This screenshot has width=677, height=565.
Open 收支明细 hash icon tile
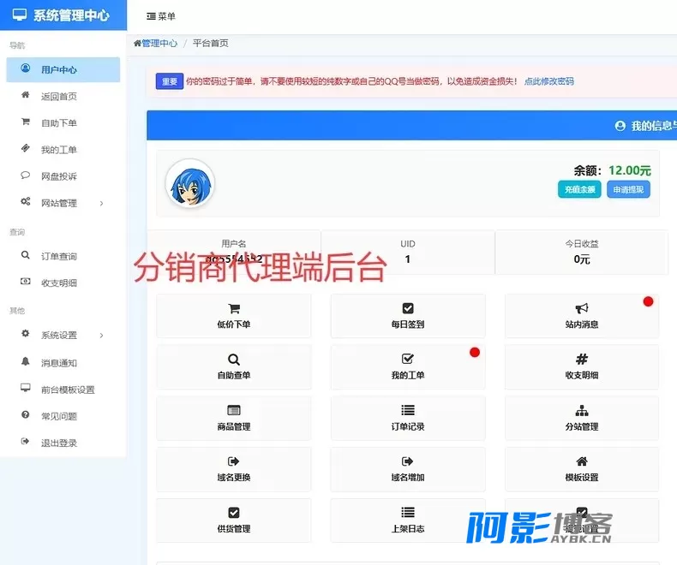[582, 367]
